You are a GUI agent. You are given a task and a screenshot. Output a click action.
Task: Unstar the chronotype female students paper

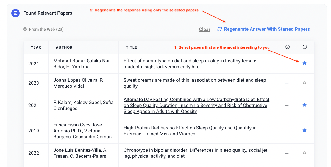pyautogui.click(x=305, y=63)
